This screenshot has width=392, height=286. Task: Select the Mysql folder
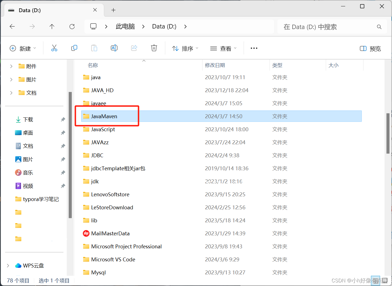(x=221, y=272)
